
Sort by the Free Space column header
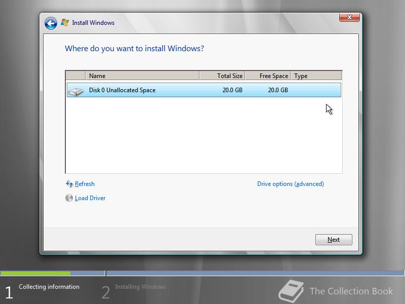[268, 75]
